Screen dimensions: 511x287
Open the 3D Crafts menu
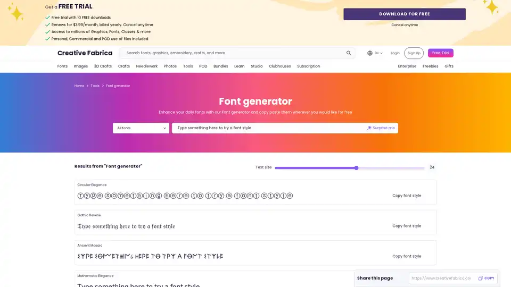[x=103, y=66]
